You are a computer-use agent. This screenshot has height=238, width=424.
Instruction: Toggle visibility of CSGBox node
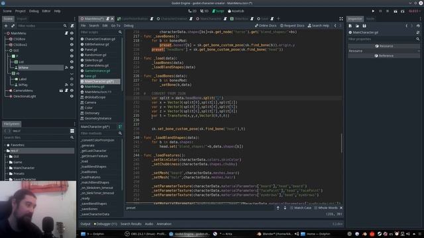pos(72,39)
